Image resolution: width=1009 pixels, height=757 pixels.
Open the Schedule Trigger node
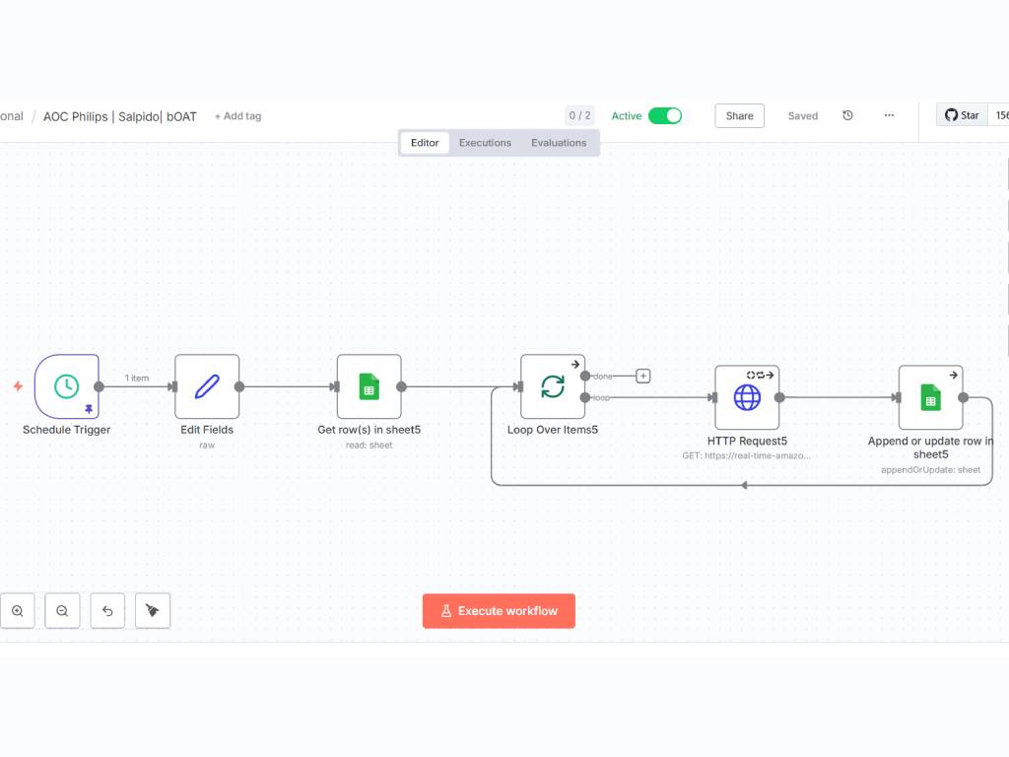66,386
